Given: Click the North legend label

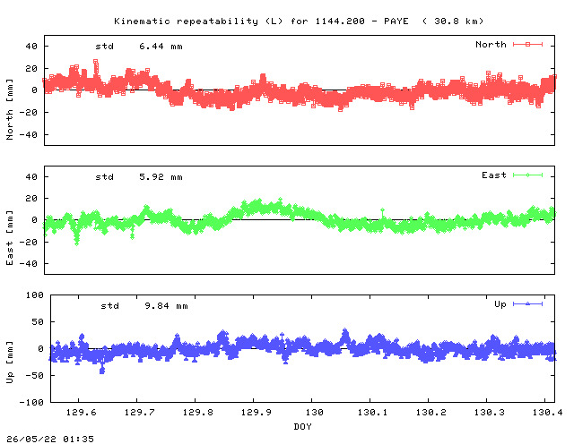Looking at the screenshot, I should pyautogui.click(x=491, y=45).
